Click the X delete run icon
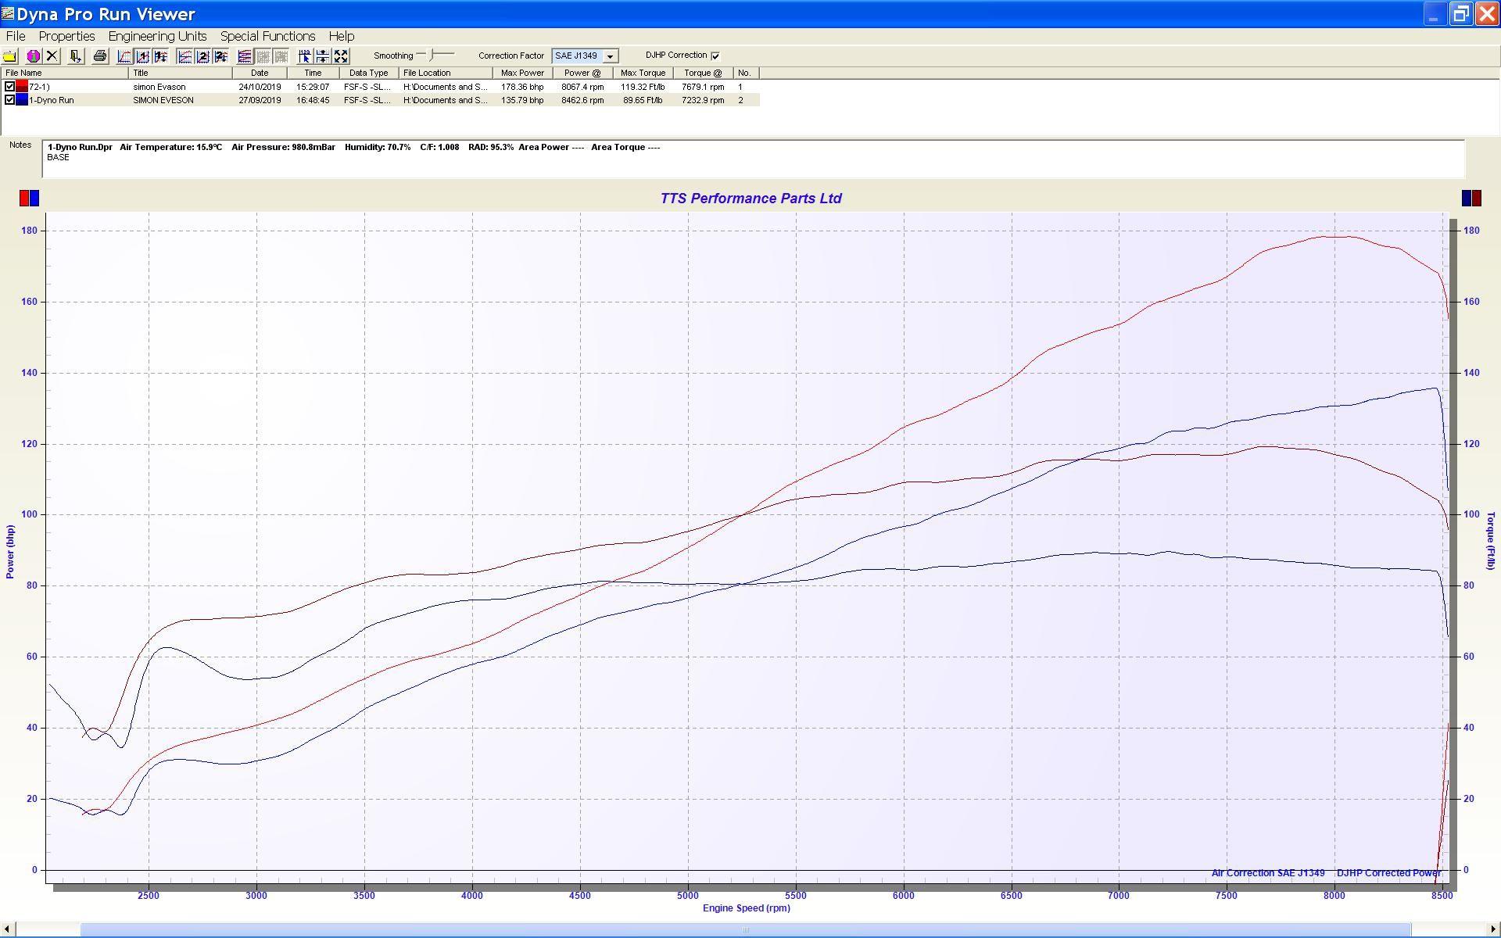 (52, 56)
